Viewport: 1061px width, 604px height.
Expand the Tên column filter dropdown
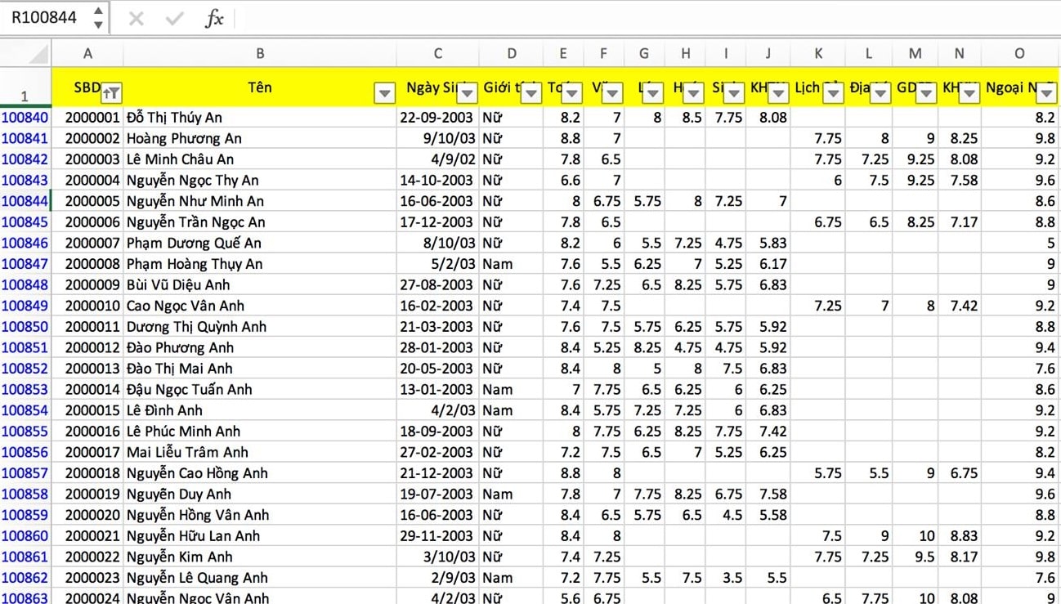[x=384, y=93]
